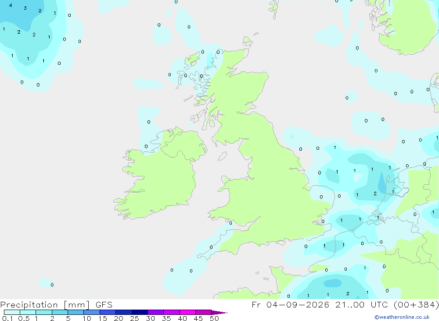The image size is (439, 321).
Task: Click the "Precipitation [mm] GFS" title
Action: (56, 305)
